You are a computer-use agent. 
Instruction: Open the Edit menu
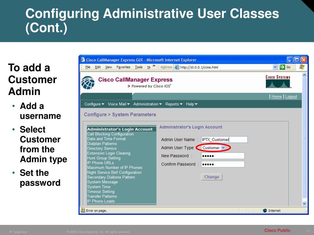98,67
